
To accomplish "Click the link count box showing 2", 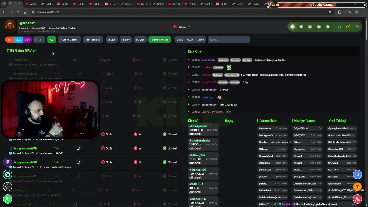I will 39,39.
